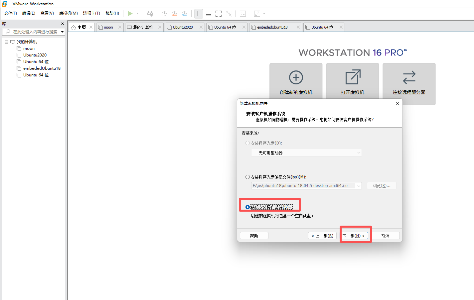Select the 安装程序光盘(D) radio option
The width and height of the screenshot is (474, 300).
[247, 143]
